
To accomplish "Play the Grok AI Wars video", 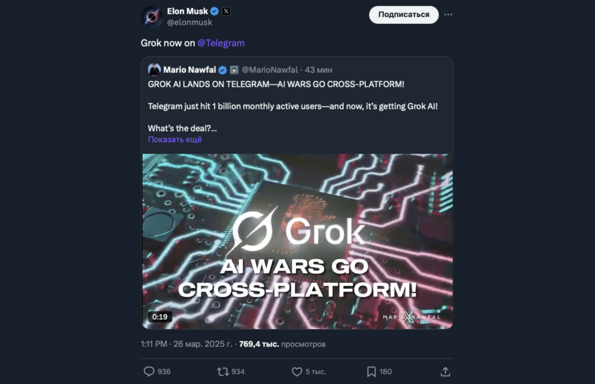I will point(297,241).
